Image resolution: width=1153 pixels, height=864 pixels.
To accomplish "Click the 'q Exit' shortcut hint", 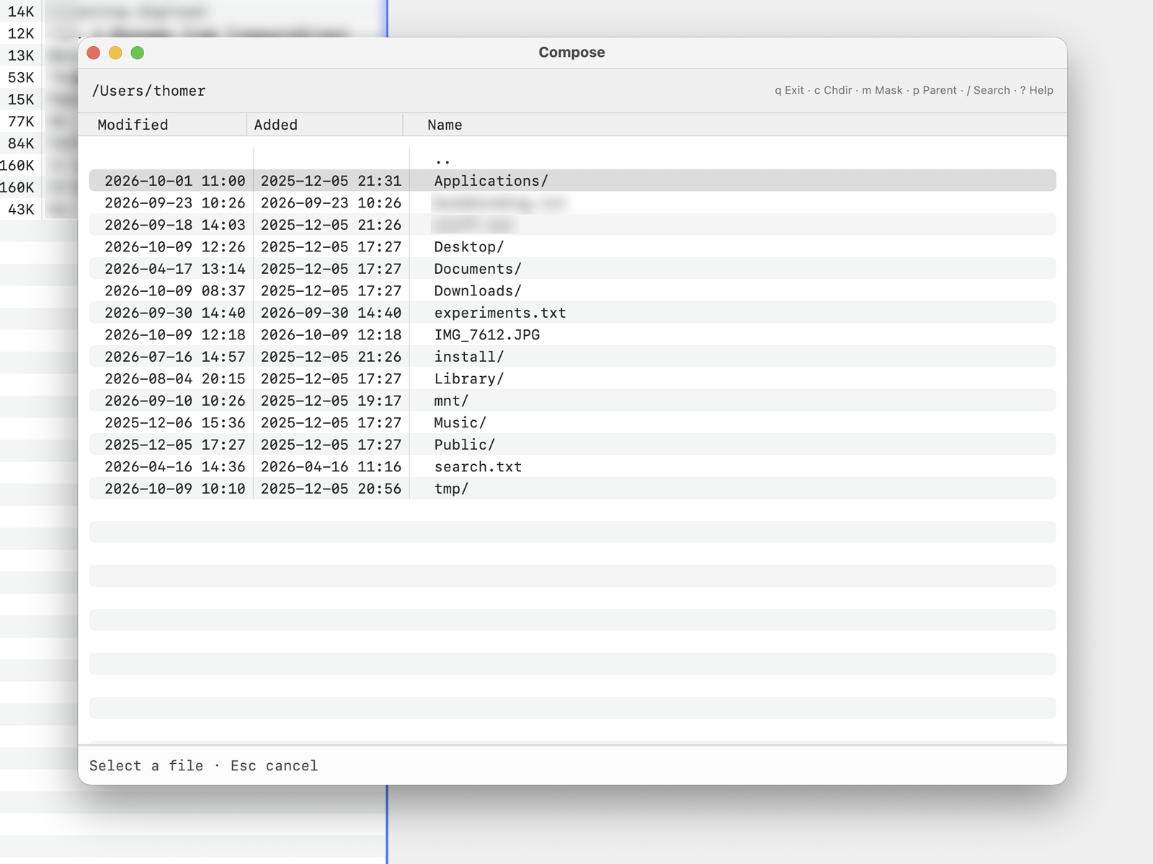I will pyautogui.click(x=789, y=90).
